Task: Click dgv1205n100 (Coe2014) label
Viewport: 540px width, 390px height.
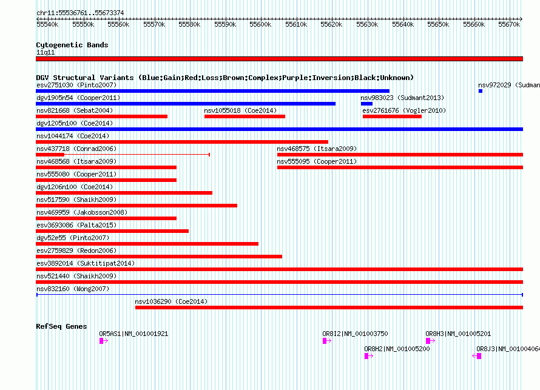Action: [x=75, y=123]
